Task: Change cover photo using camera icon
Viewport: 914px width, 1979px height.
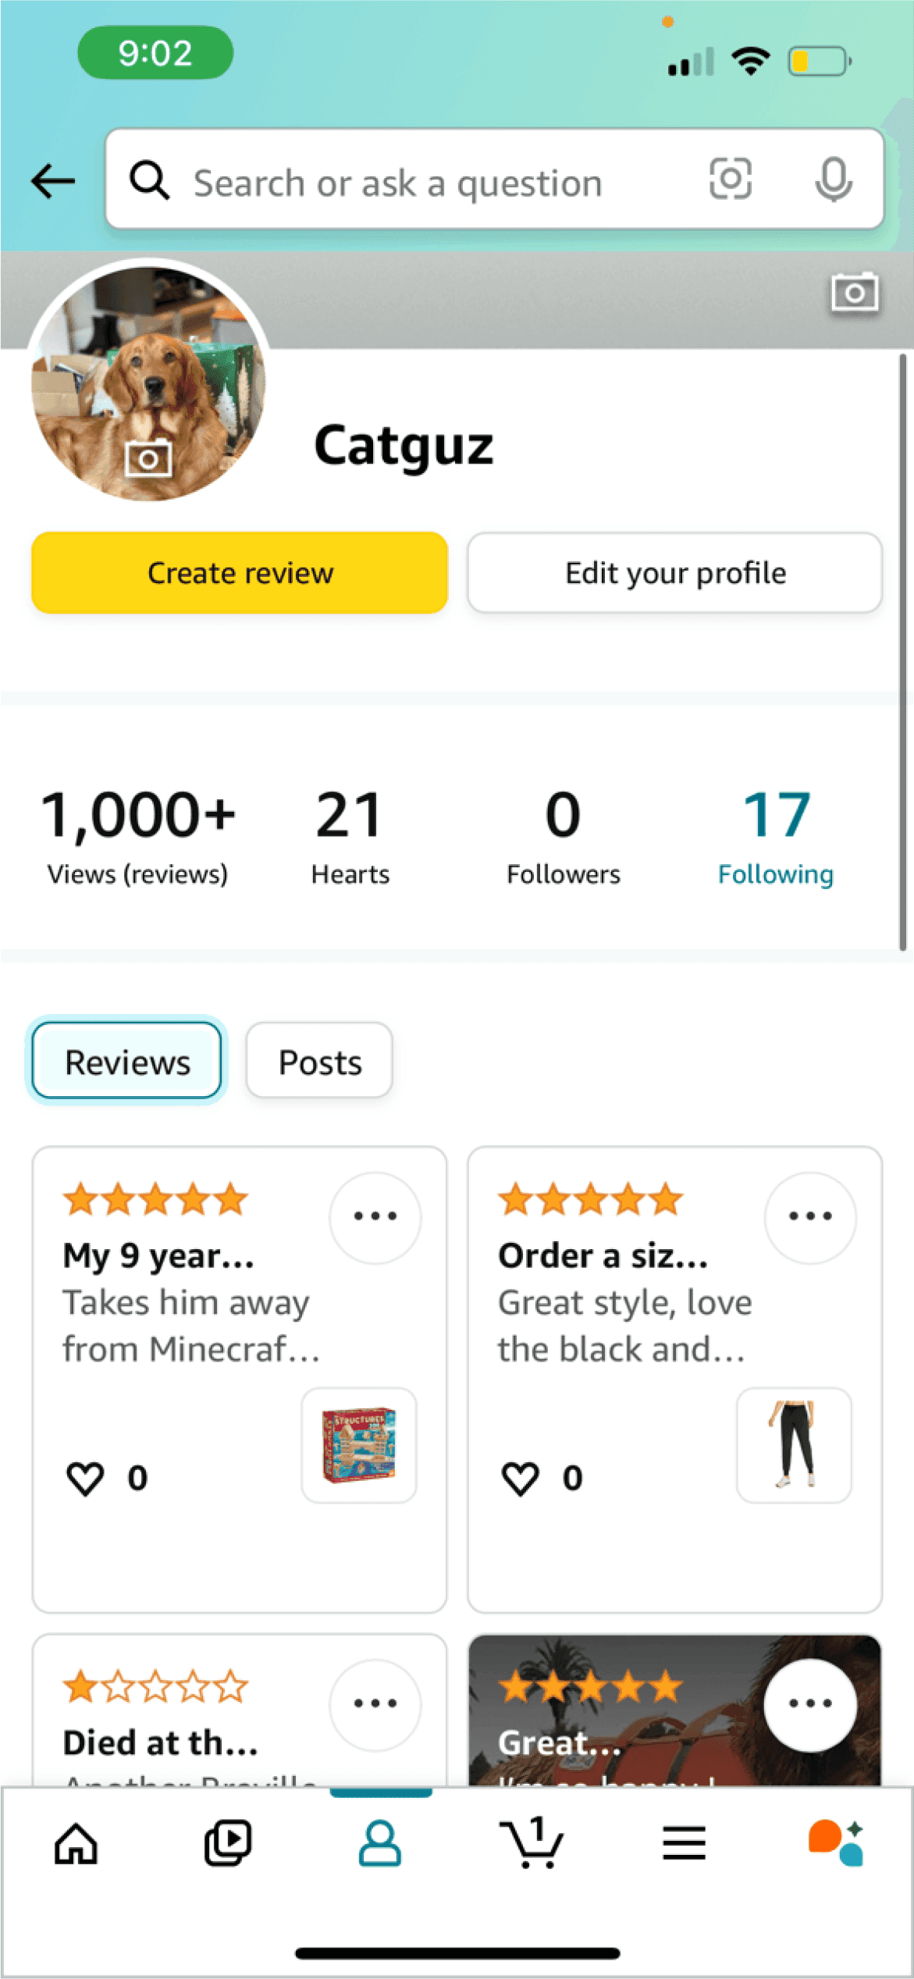Action: (x=854, y=294)
